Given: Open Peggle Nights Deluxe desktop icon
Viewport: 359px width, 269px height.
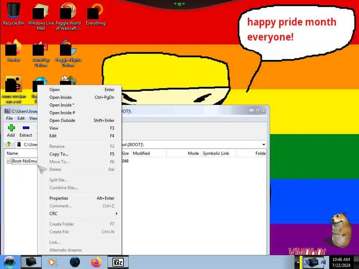Looking at the screenshot, I should point(68,53).
